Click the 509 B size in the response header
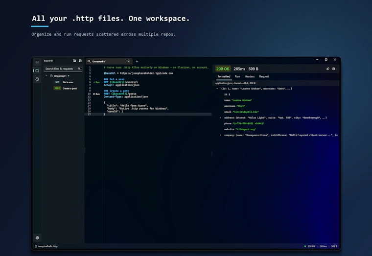372x256 pixels. click(x=253, y=69)
